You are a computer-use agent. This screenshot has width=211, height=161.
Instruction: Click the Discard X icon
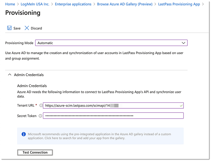tap(27, 28)
